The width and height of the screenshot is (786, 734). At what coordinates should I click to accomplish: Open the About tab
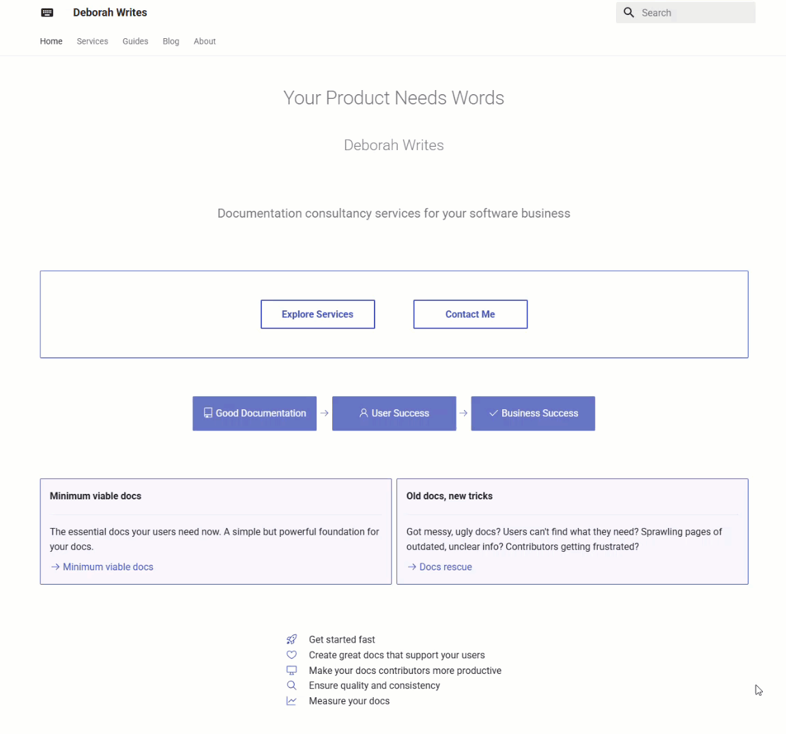coord(205,42)
